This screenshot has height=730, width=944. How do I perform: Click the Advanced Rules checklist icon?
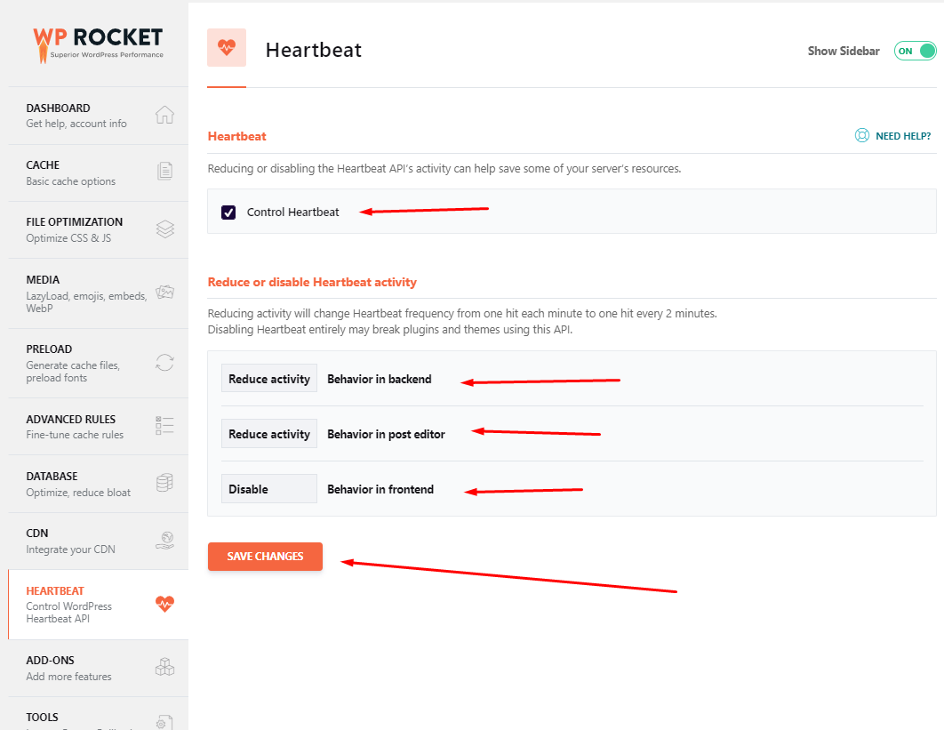pyautogui.click(x=164, y=425)
